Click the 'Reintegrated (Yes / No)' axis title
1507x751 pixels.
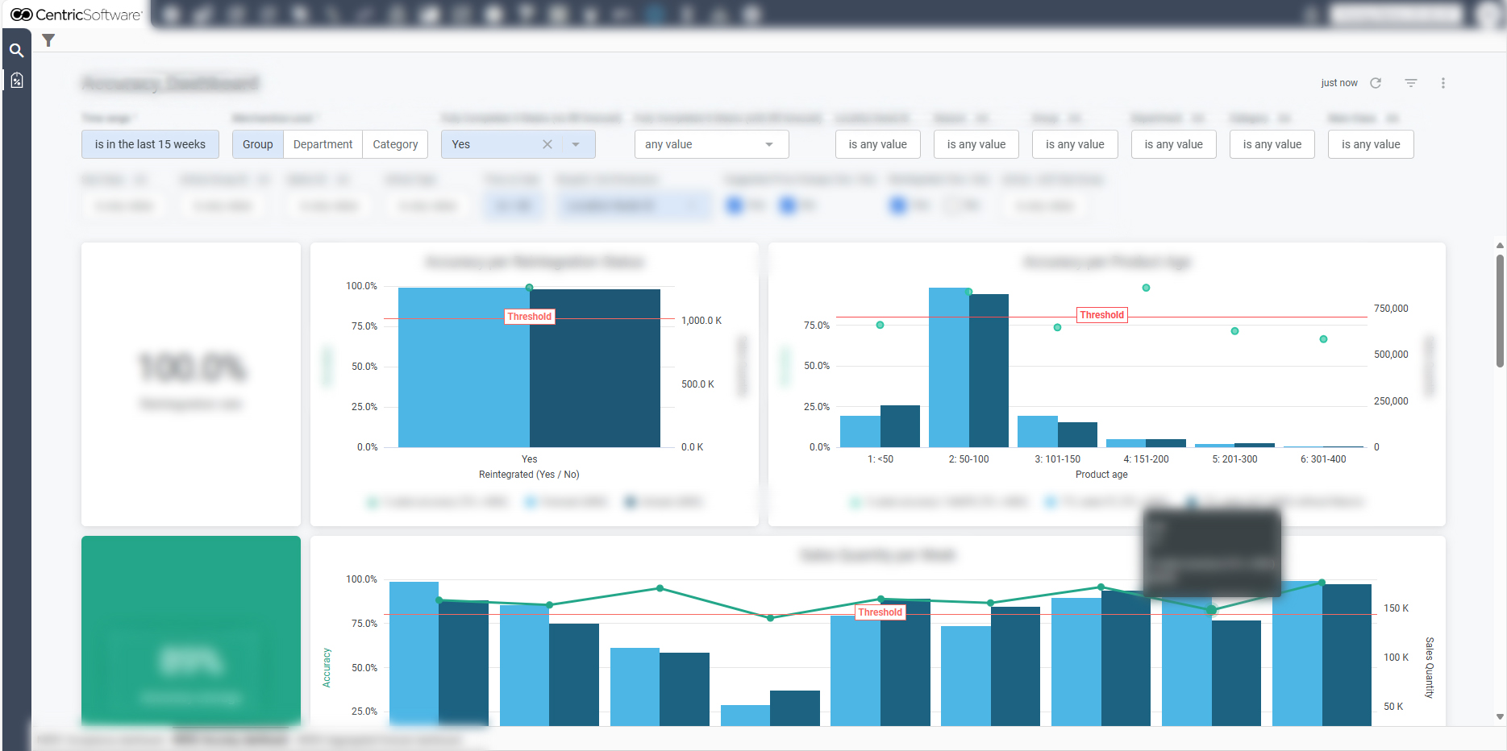pos(529,475)
